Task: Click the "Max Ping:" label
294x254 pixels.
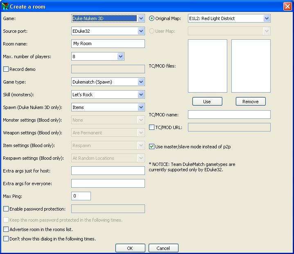Action: pos(13,196)
